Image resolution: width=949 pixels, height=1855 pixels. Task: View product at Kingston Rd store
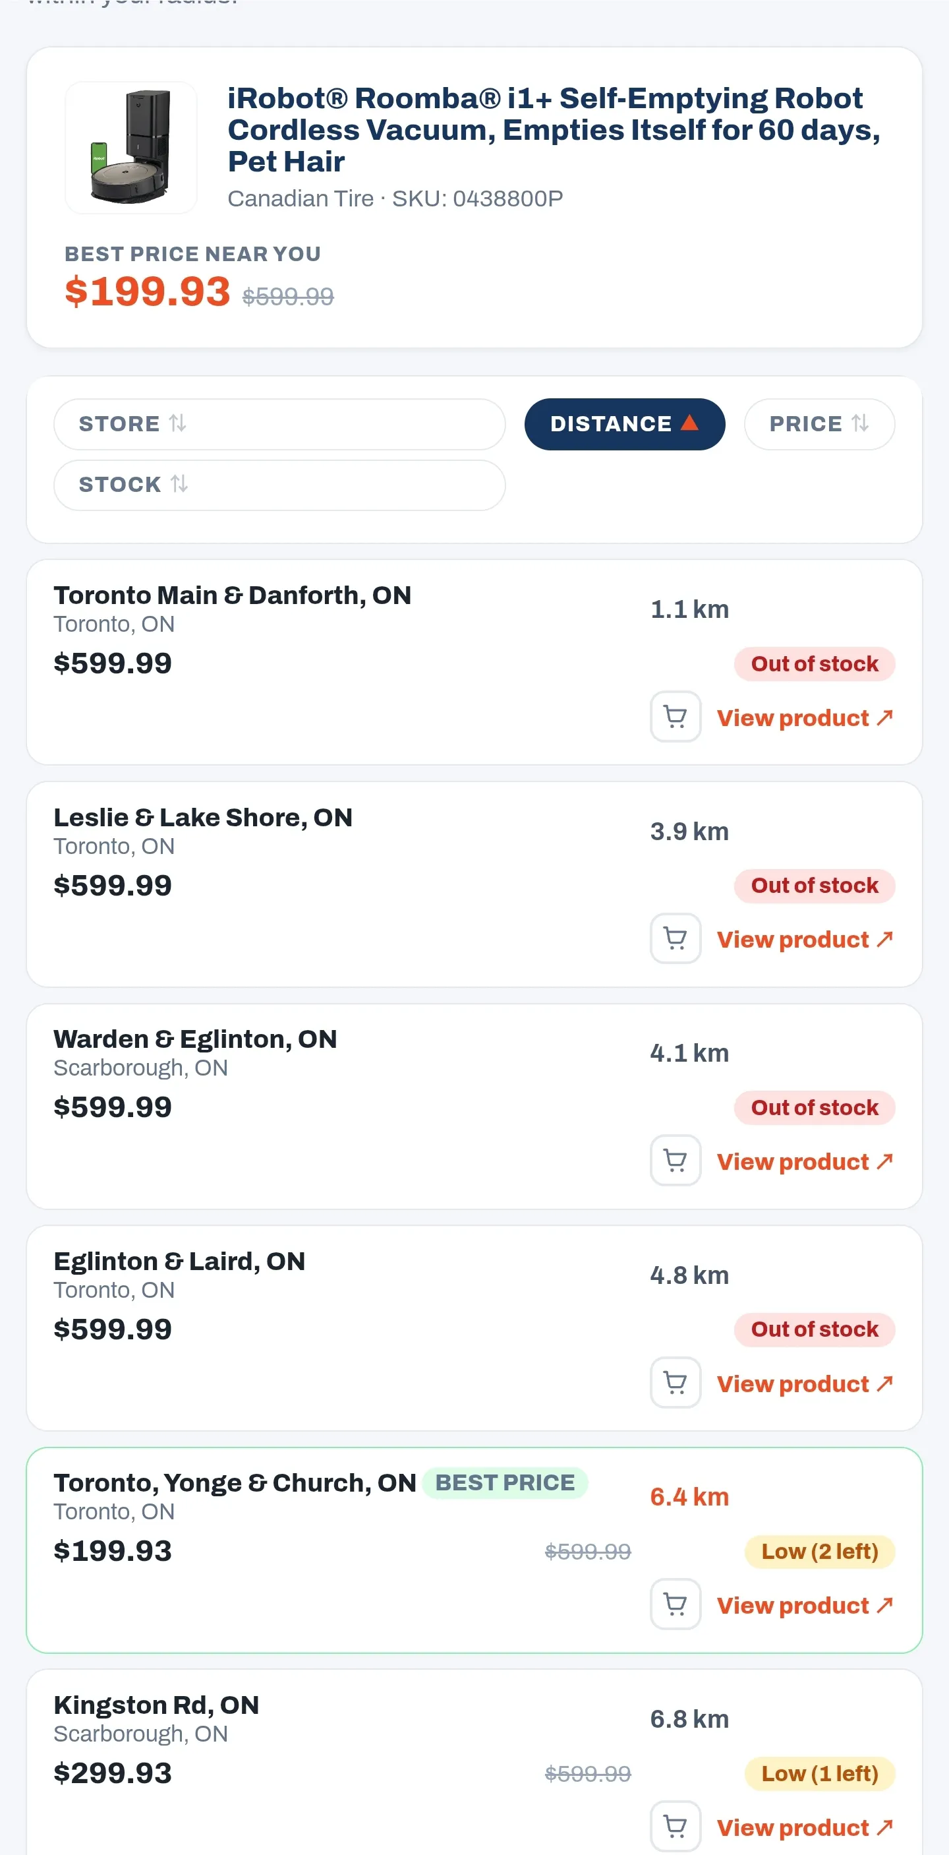(805, 1827)
